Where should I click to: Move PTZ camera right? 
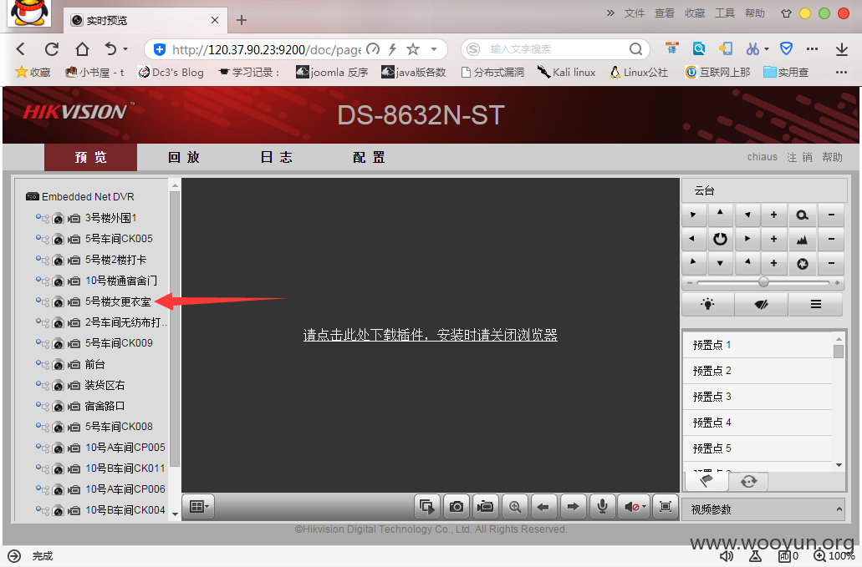point(747,239)
